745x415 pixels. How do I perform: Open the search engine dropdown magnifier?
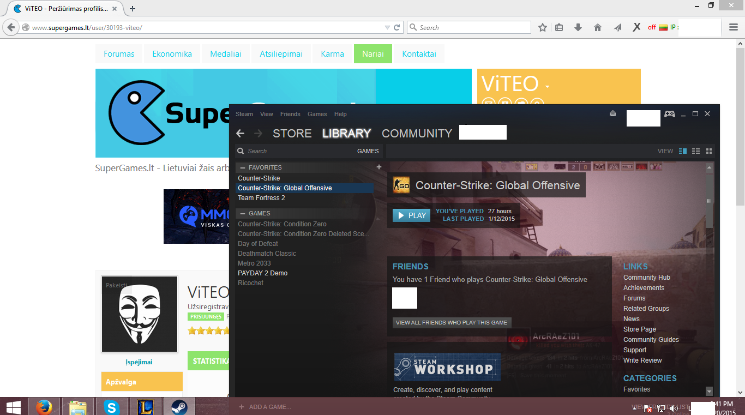tap(413, 27)
